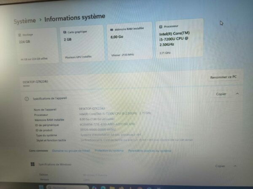253x189 pixels.
Task: Click the Renommer ce PC button
Action: 223,77
